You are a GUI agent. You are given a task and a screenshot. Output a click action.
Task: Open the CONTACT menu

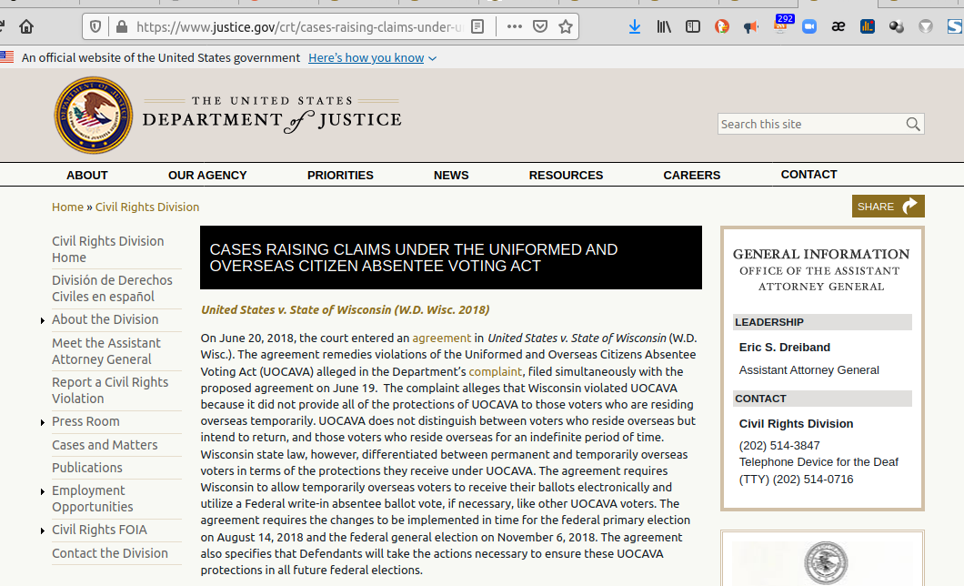808,175
